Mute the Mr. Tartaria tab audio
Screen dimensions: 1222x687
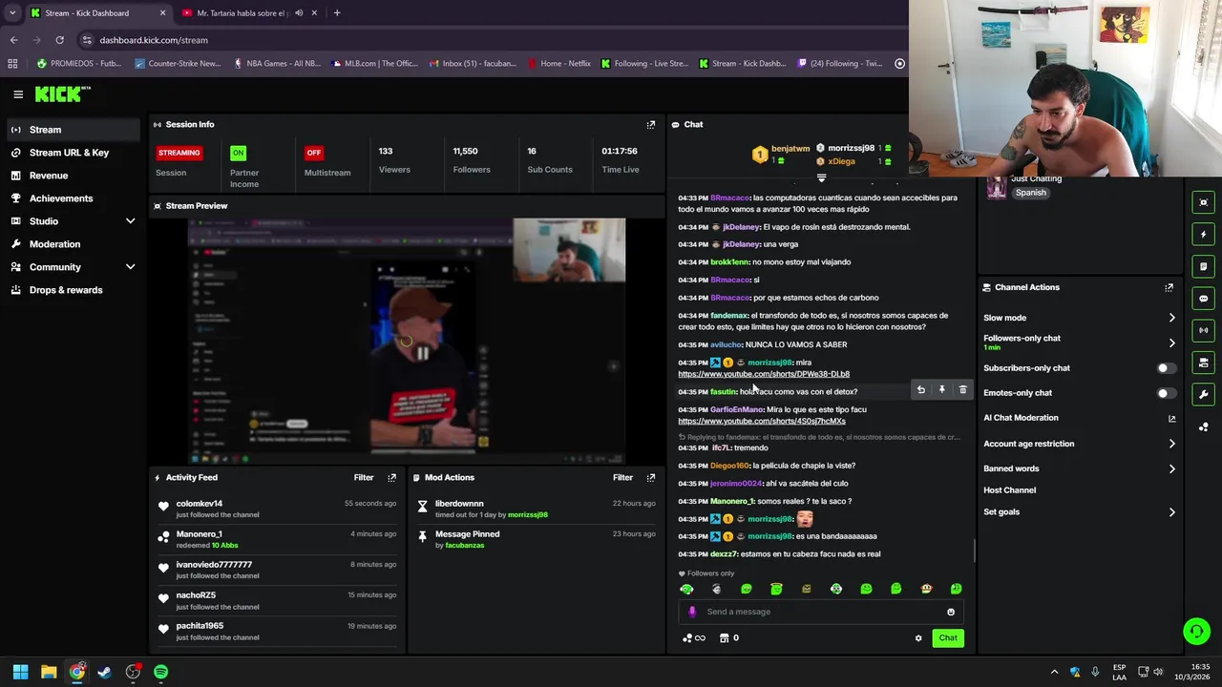[x=299, y=13]
